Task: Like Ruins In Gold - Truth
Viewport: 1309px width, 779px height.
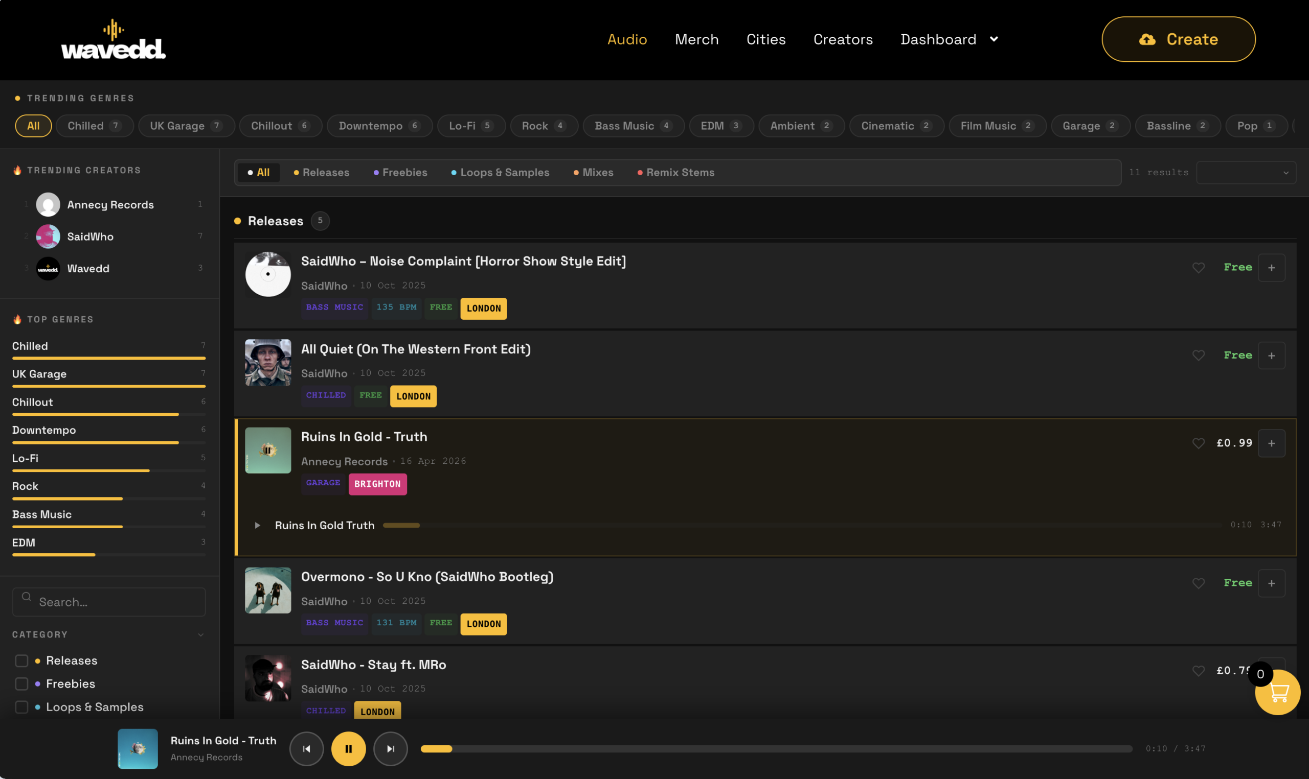Action: click(1198, 443)
